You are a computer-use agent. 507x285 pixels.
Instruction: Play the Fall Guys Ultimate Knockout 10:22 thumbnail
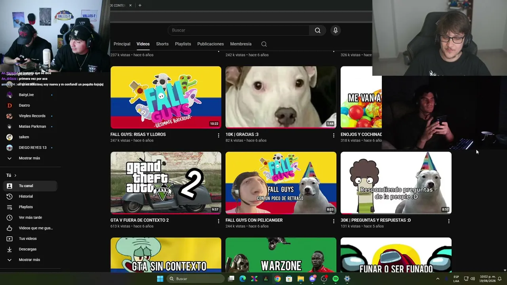(x=166, y=97)
